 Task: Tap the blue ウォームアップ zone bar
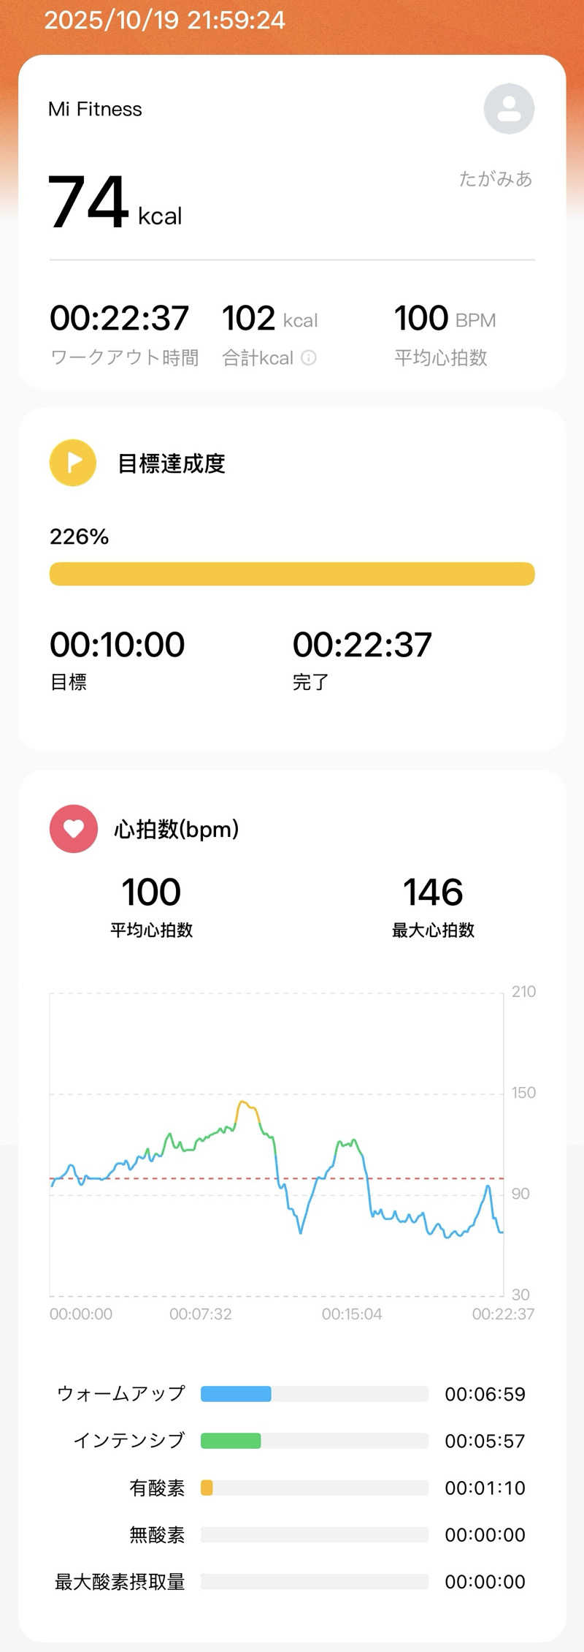pyautogui.click(x=236, y=1394)
